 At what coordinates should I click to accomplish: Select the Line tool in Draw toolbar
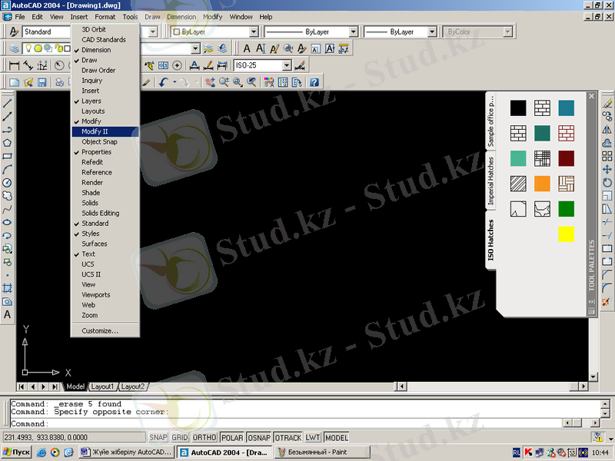[x=8, y=103]
